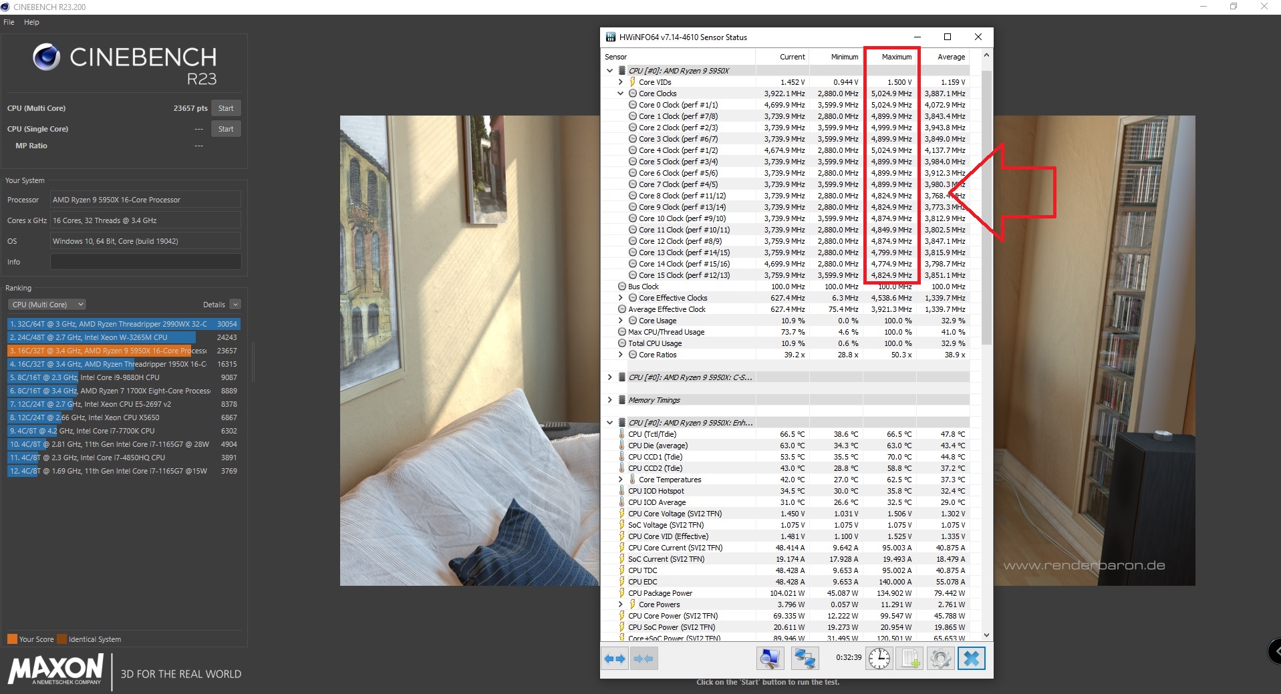Image resolution: width=1281 pixels, height=694 pixels.
Task: Collapse the CPU [#0]: AMD Ryzen 9 5950X: Enh... group
Action: click(x=609, y=423)
